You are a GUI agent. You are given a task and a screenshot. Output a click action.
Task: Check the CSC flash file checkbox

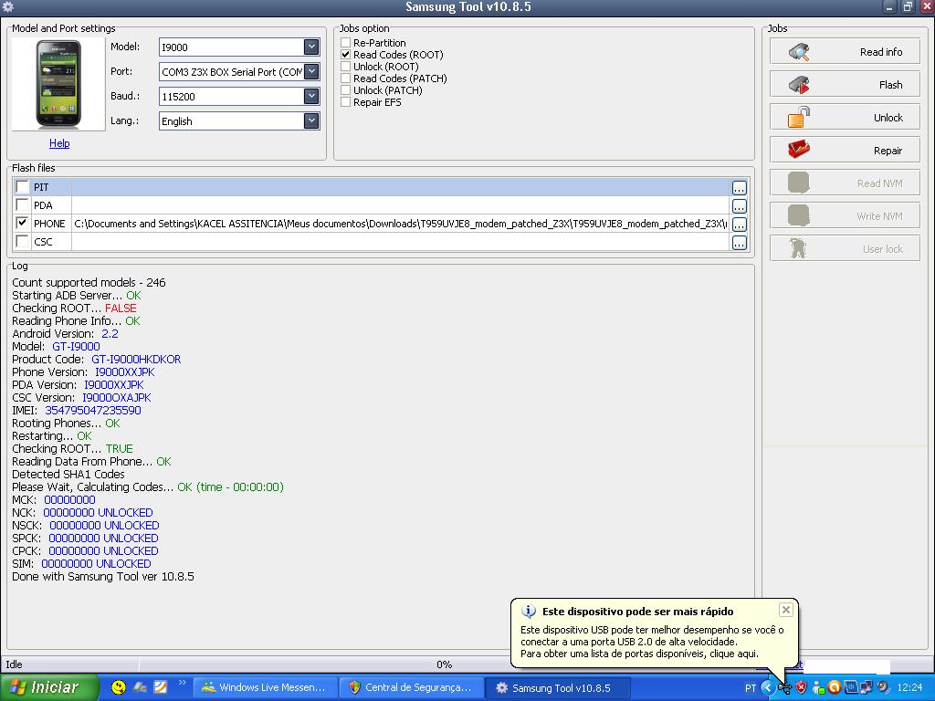[x=22, y=241]
